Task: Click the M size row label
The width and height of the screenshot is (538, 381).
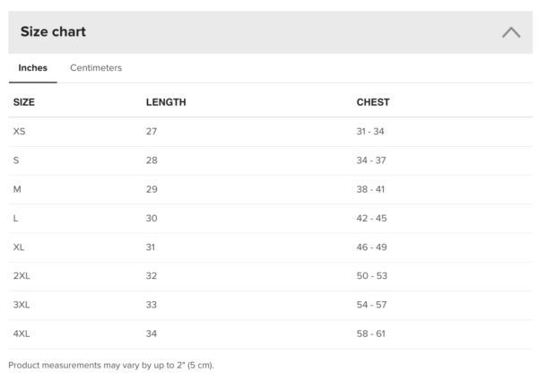Action: [17, 189]
